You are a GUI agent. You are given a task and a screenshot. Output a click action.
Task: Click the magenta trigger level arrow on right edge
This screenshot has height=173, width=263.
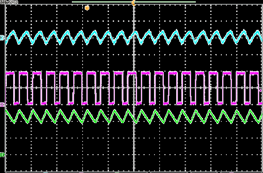tap(260, 90)
